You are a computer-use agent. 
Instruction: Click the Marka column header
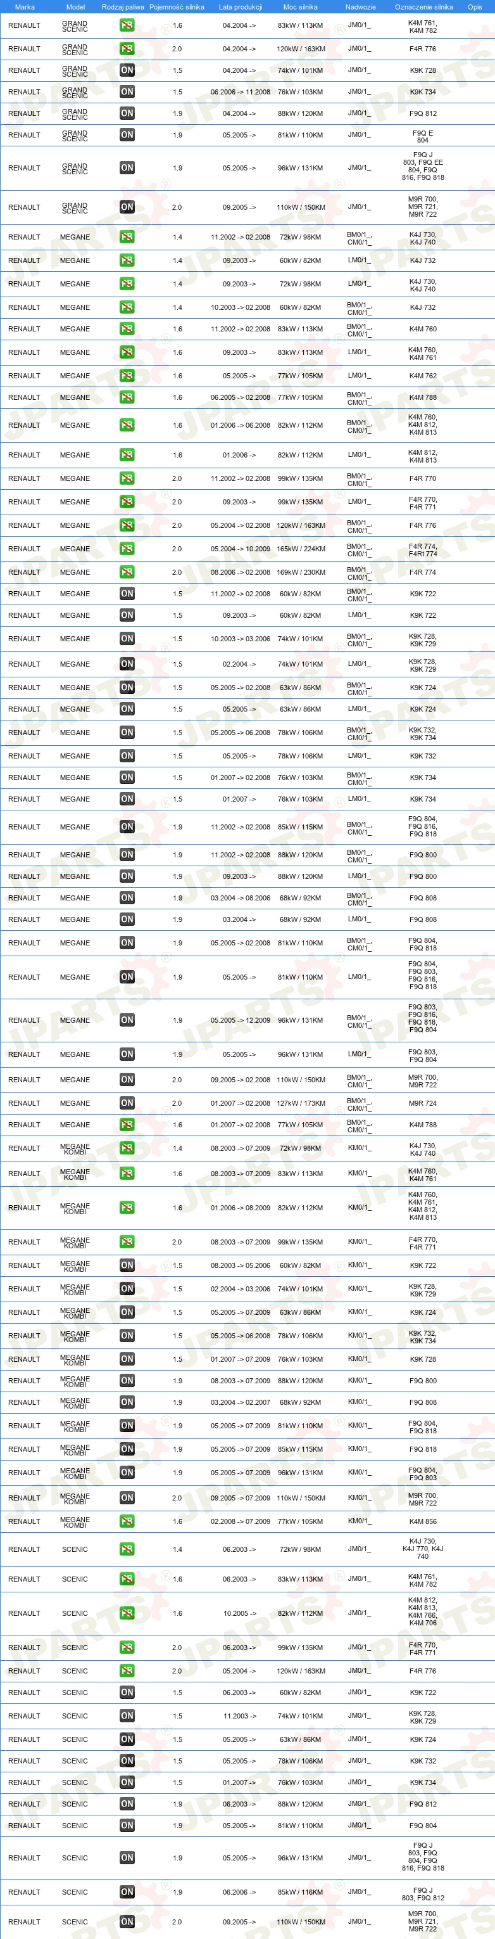(25, 7)
